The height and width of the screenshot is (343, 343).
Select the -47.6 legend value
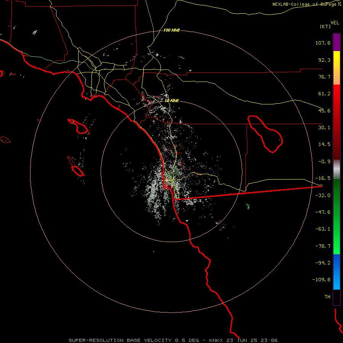pos(323,212)
